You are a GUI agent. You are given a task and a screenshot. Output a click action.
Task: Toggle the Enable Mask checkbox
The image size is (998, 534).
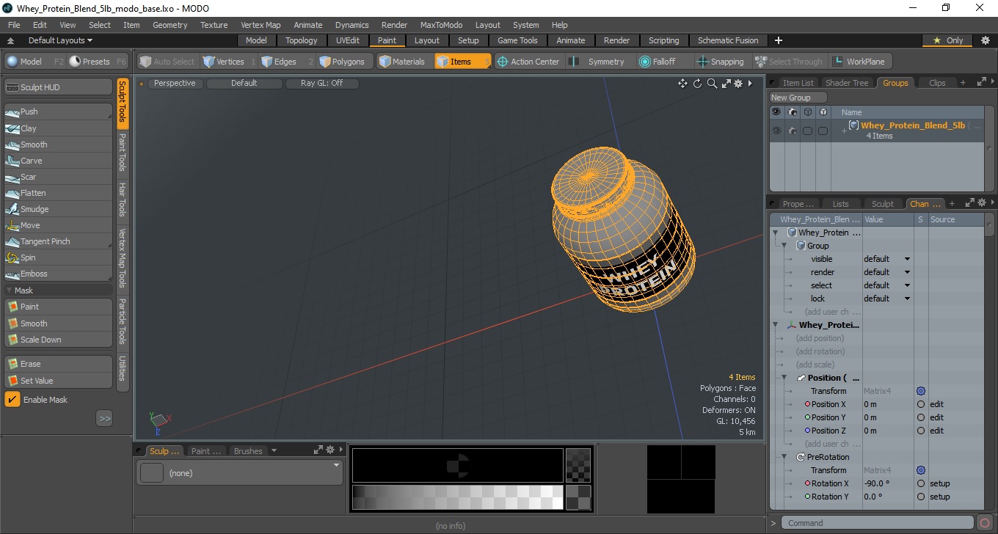pyautogui.click(x=12, y=400)
